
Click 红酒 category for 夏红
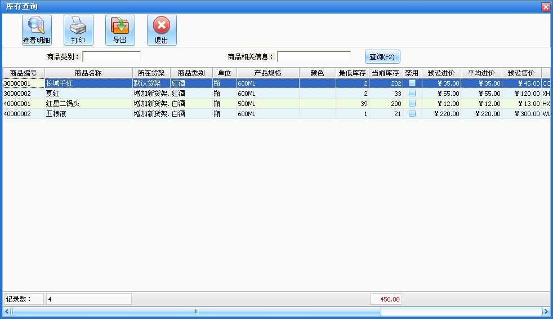191,94
